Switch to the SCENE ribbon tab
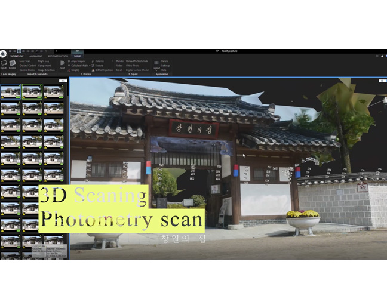 coord(77,56)
